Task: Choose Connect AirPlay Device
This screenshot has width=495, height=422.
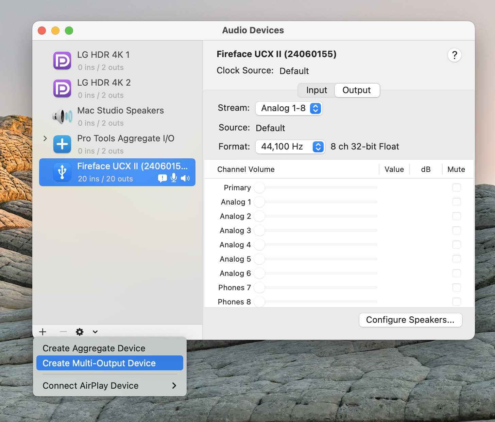Action: pos(110,386)
